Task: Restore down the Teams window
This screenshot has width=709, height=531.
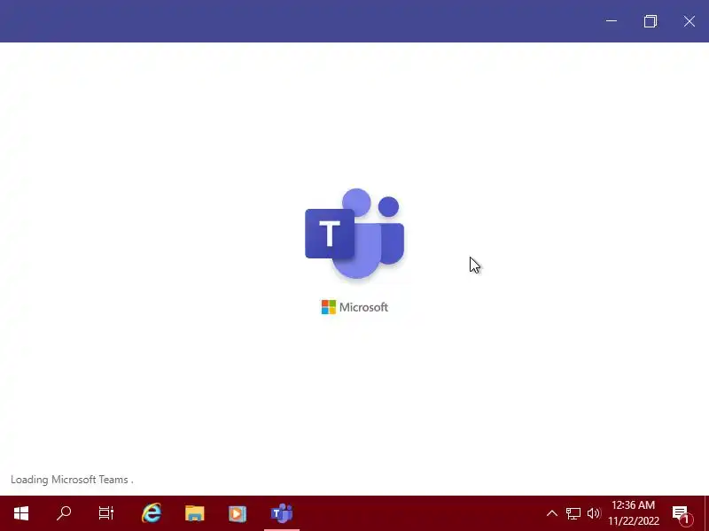Action: pos(651,21)
